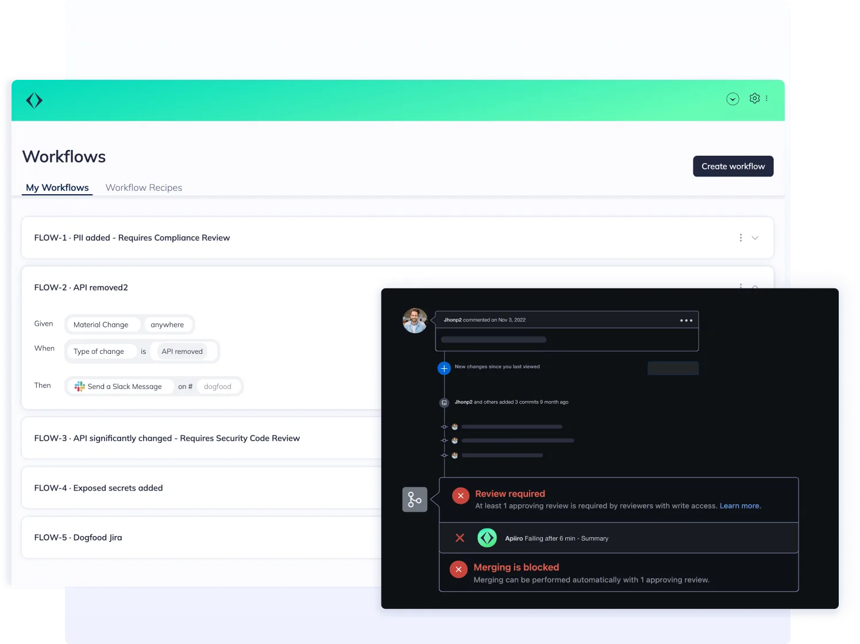Click the red X beside Merging is blocked
Viewport: 860px width, 644px height.
pos(458,569)
